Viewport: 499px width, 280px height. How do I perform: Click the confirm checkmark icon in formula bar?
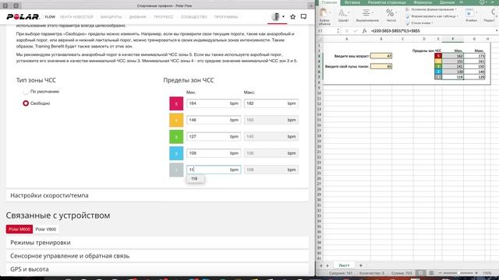356,31
